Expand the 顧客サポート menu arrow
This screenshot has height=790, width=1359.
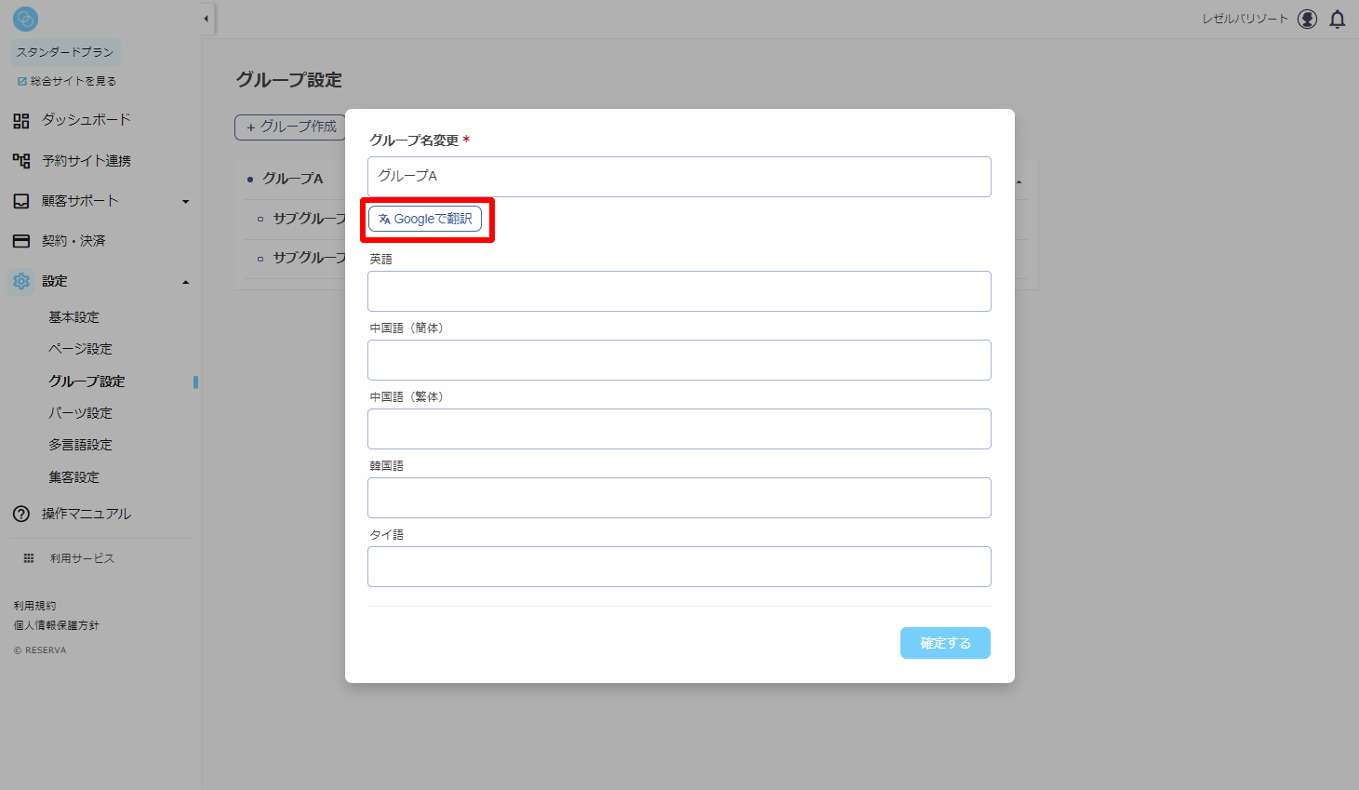(185, 202)
